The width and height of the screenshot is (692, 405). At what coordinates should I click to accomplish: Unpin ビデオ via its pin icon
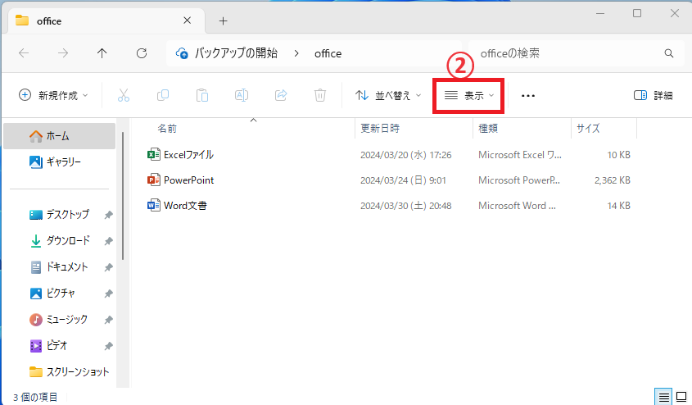tap(108, 346)
